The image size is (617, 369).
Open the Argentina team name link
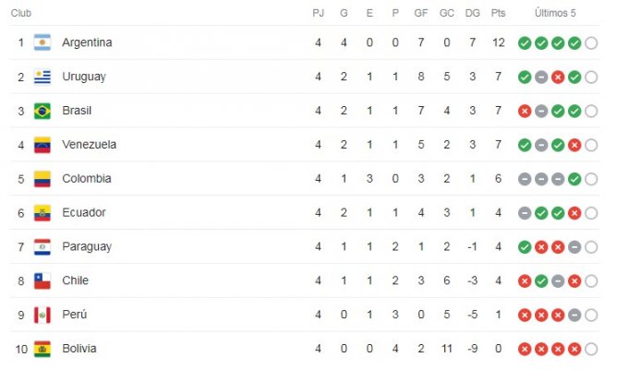87,42
